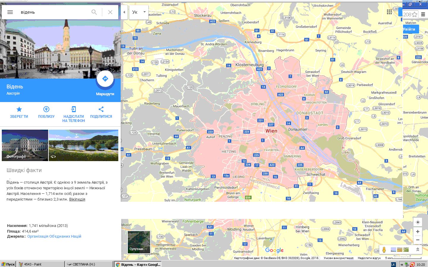Open the 360 panorama lake thumbnail
The image size is (428, 267).
coord(84,145)
